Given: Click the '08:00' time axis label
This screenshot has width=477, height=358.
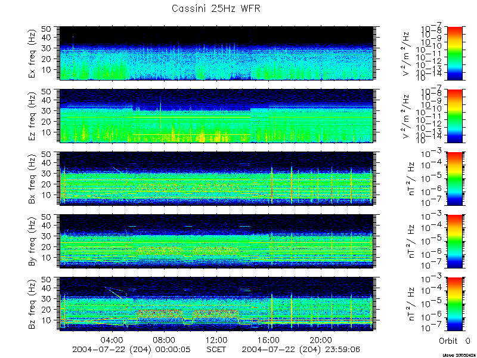Looking at the screenshot, I should (165, 340).
